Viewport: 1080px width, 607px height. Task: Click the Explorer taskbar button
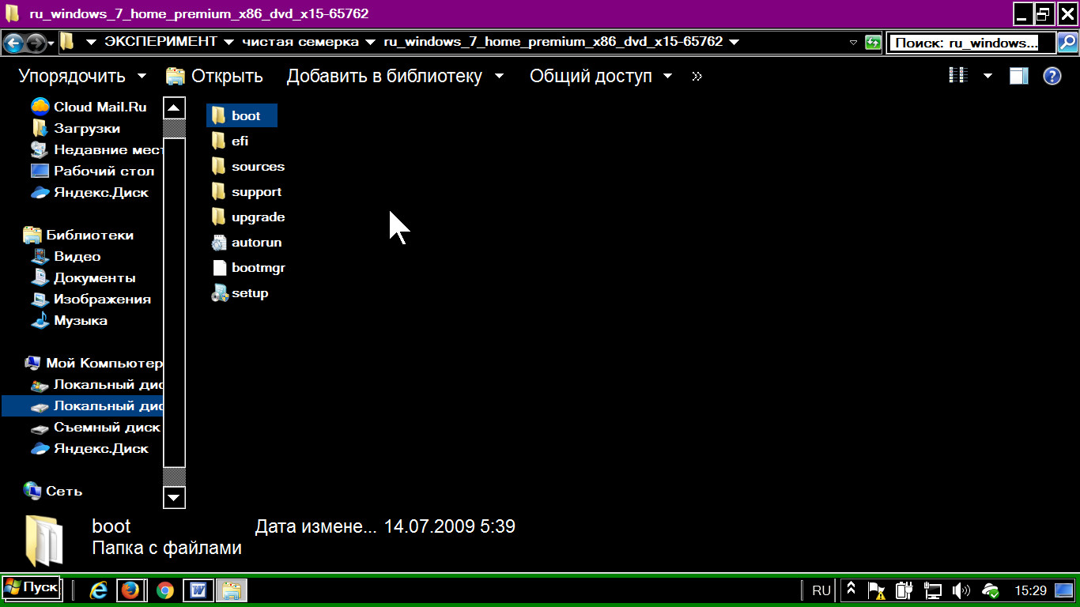(x=232, y=590)
